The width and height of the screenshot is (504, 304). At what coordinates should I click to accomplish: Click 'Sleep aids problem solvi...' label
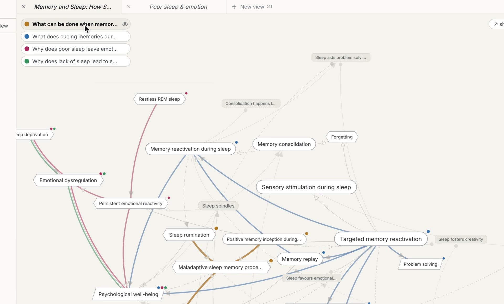pos(341,57)
